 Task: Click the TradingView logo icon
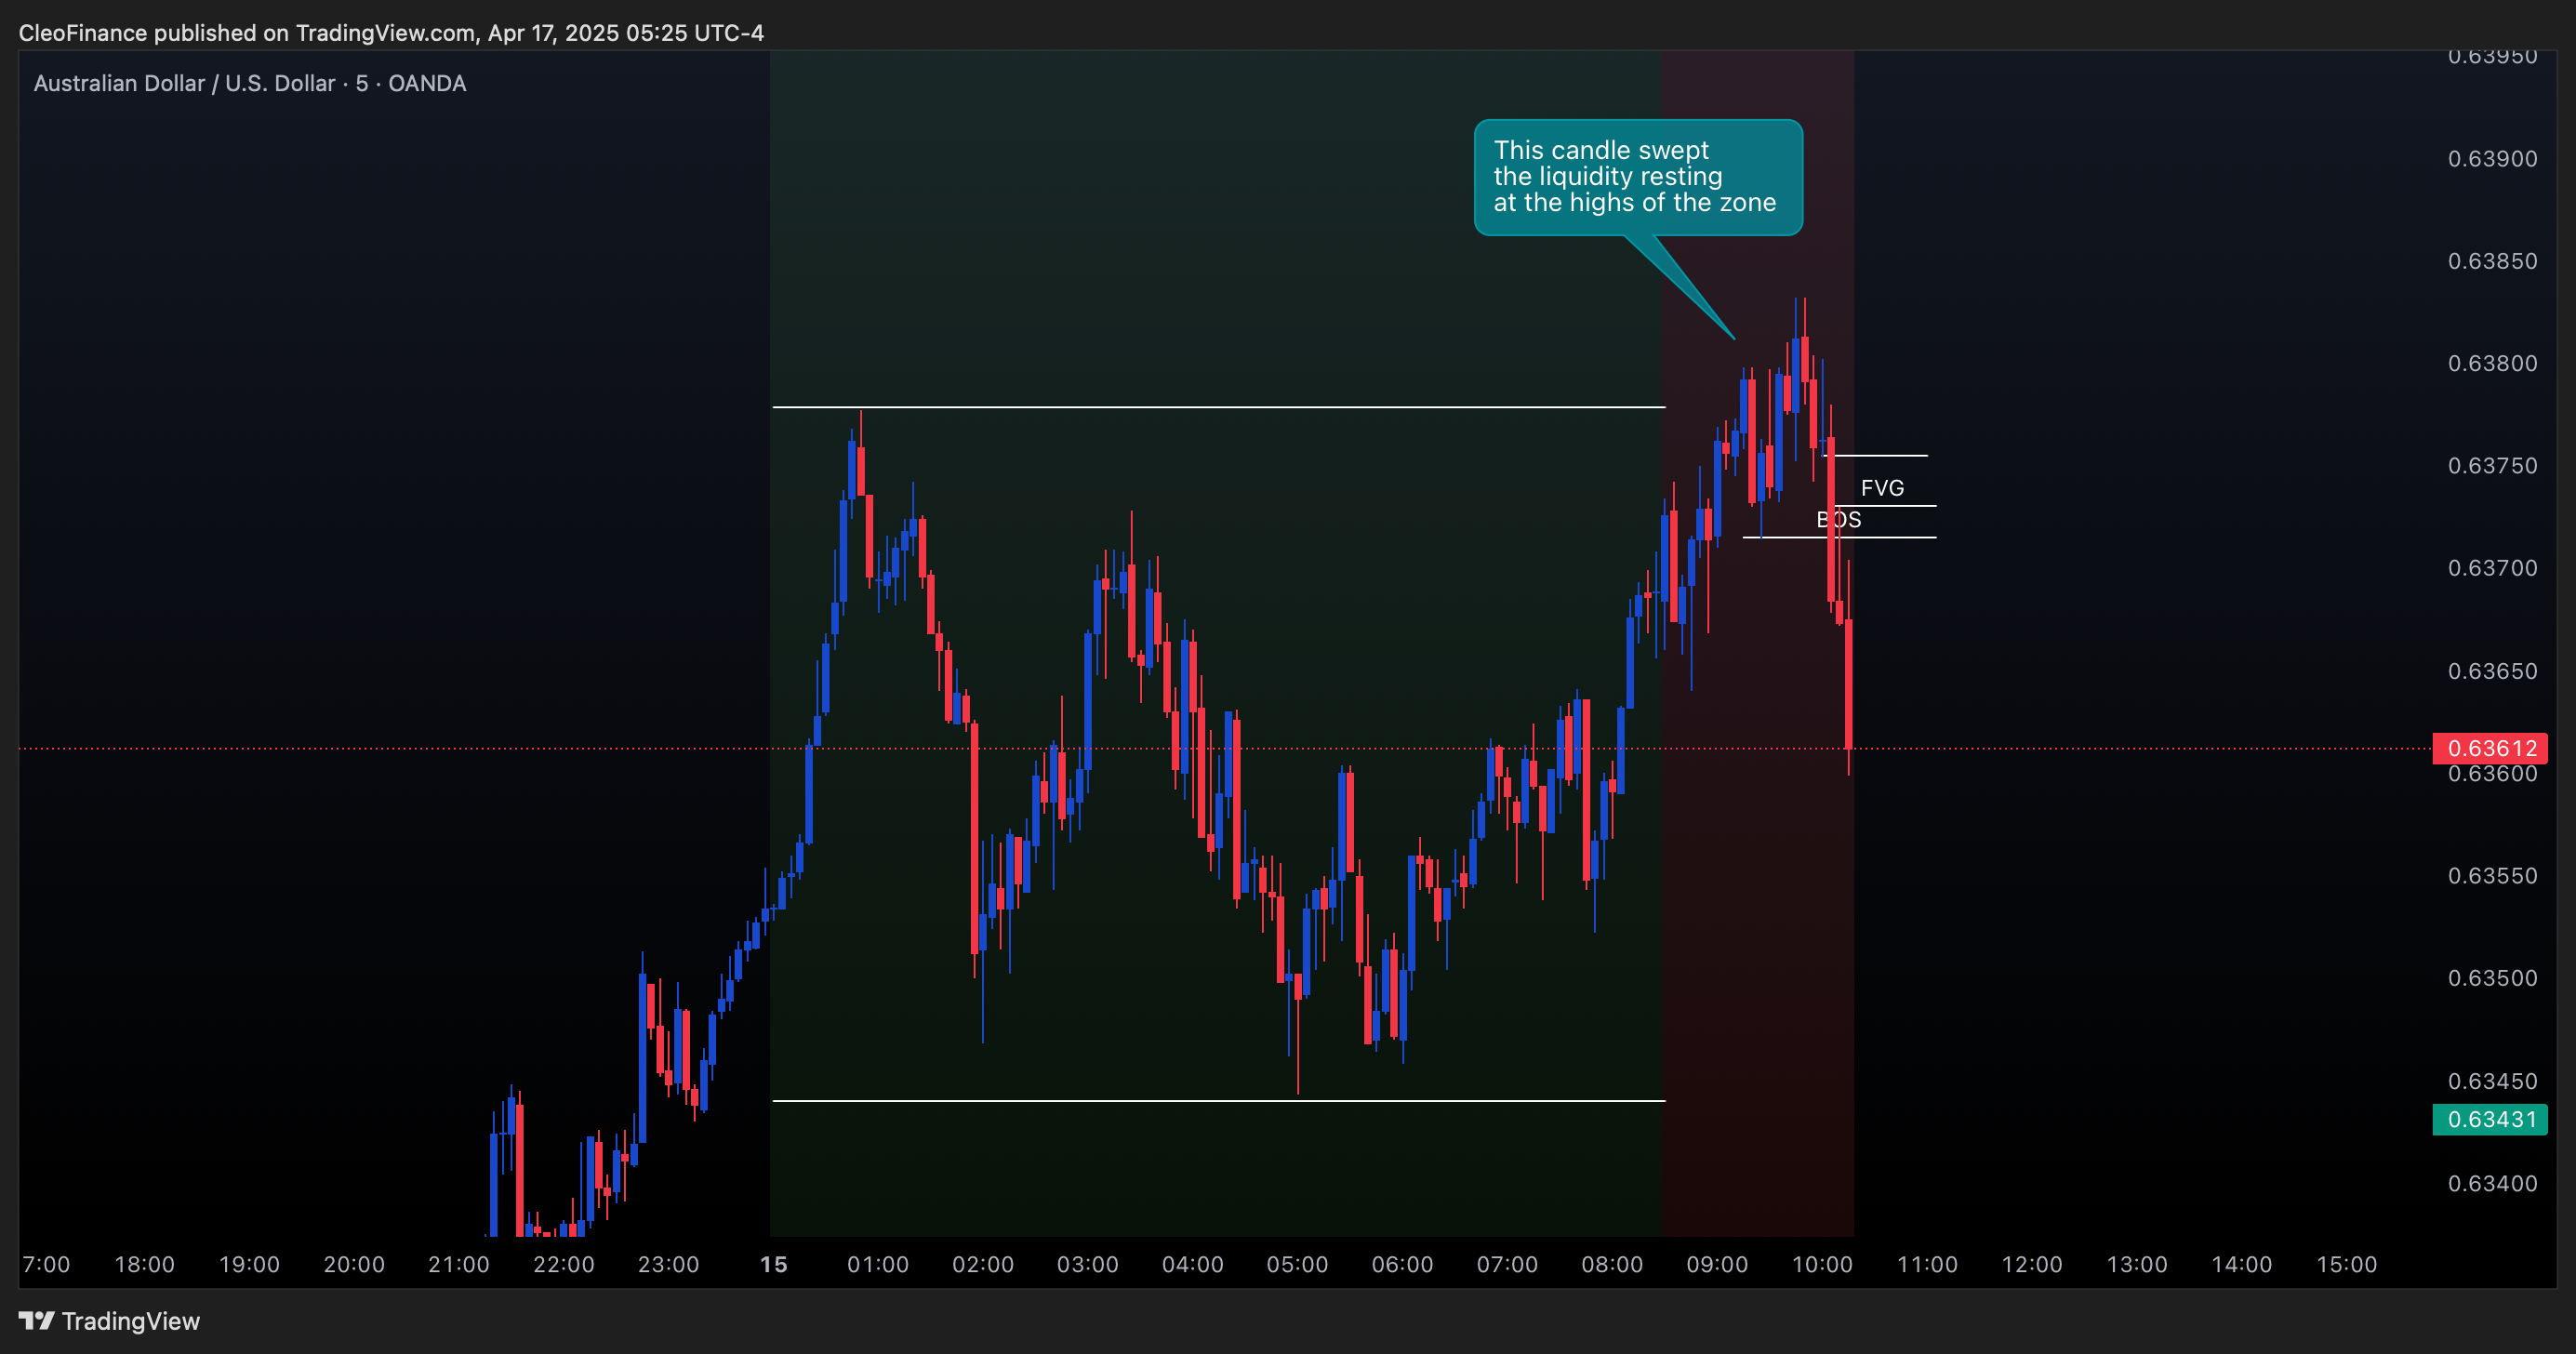pos(37,1320)
